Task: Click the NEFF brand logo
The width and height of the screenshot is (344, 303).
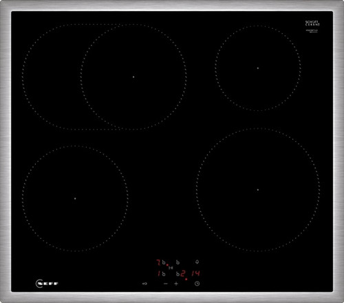Action: [x=47, y=284]
